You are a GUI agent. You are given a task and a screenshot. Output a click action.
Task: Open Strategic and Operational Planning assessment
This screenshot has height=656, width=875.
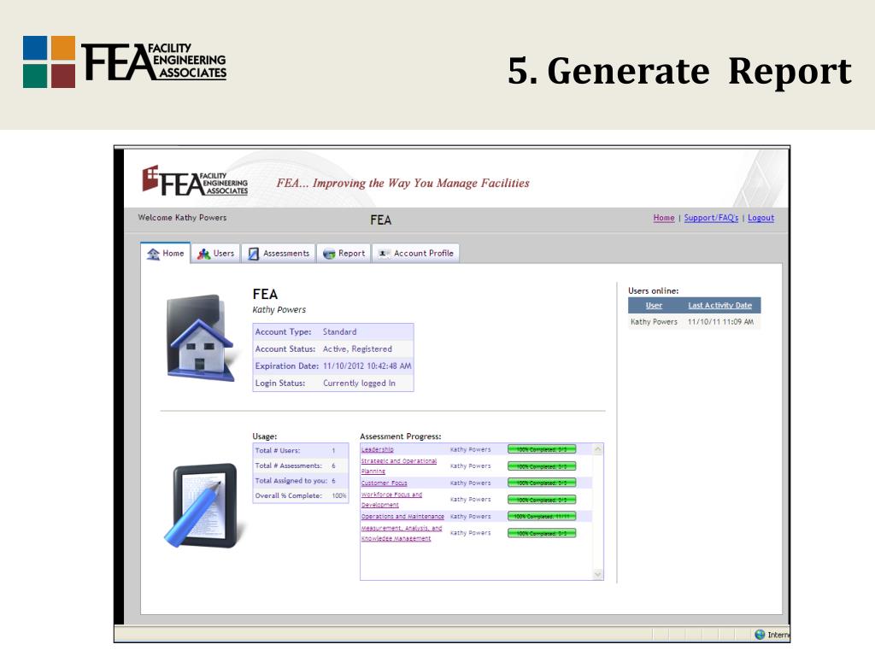coord(398,466)
